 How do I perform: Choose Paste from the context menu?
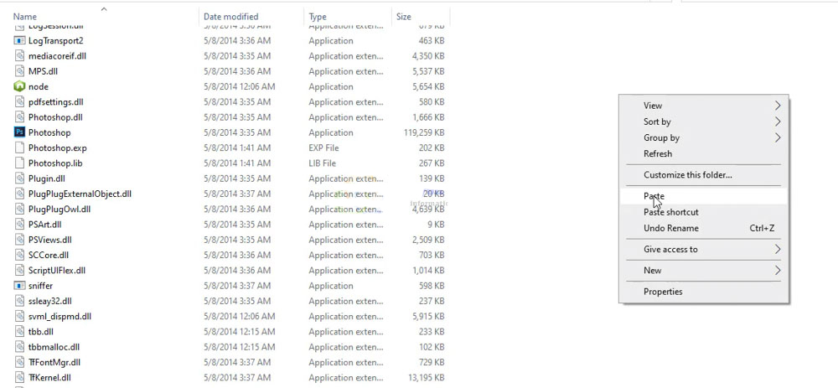click(x=704, y=196)
